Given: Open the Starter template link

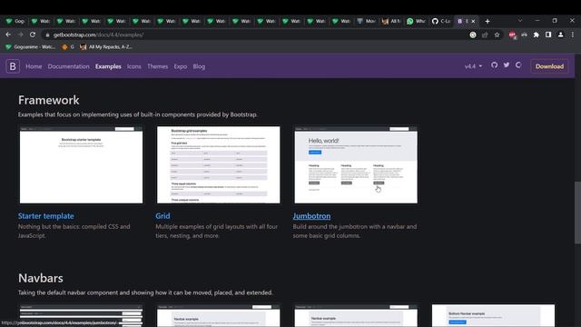Looking at the screenshot, I should (46, 216).
